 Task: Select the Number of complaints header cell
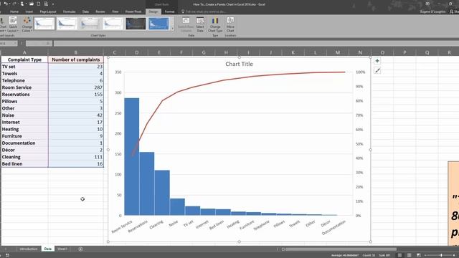coord(76,59)
